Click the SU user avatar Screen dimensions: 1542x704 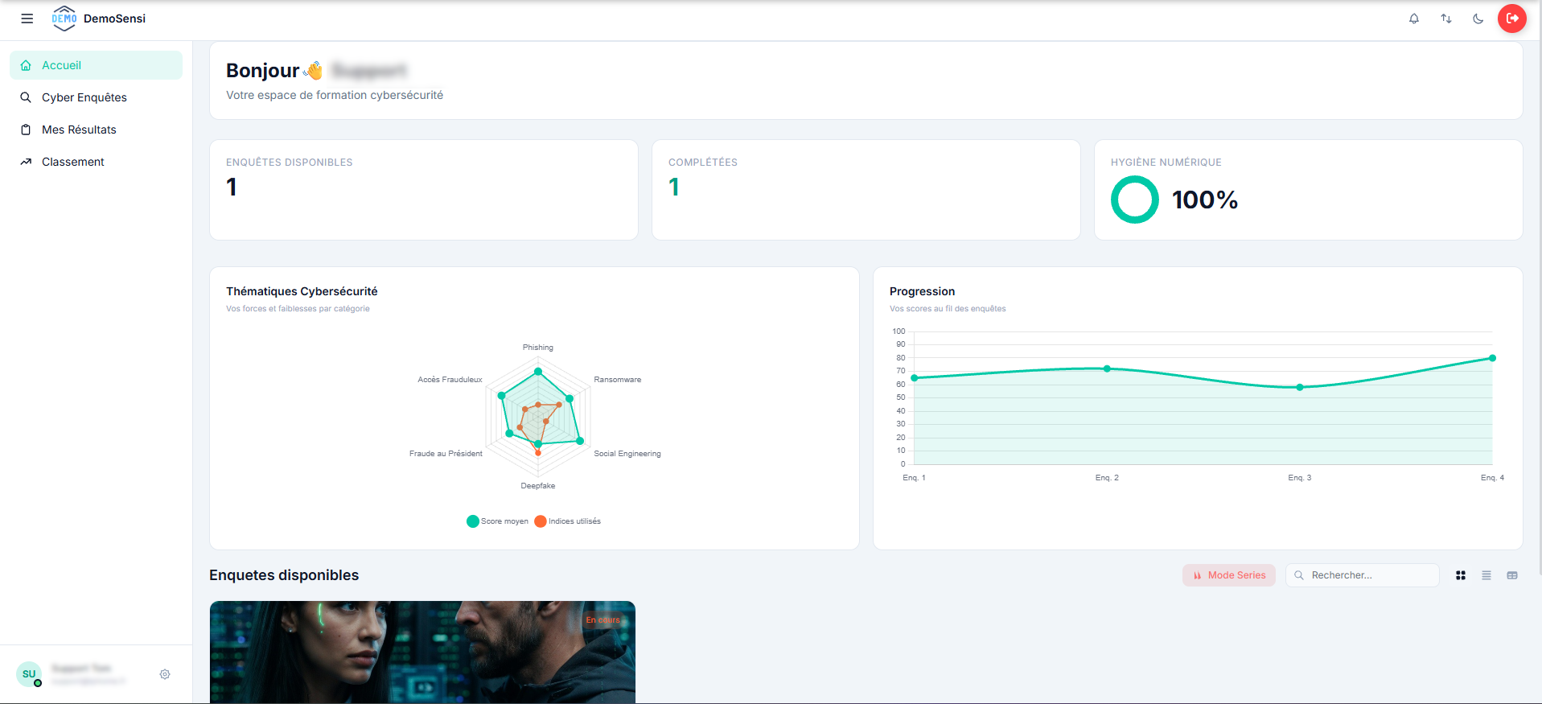pyautogui.click(x=29, y=674)
